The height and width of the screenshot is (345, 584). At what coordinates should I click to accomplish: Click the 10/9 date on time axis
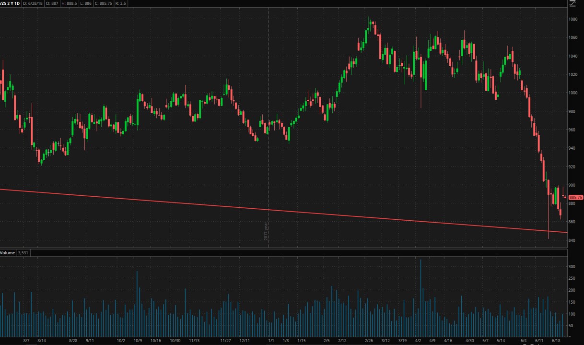coord(138,341)
